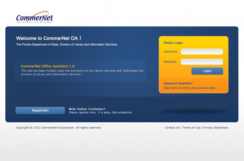Click the Florida Department of State subtitle
Image resolution: width=244 pixels, height=161 pixels.
pyautogui.click(x=67, y=44)
